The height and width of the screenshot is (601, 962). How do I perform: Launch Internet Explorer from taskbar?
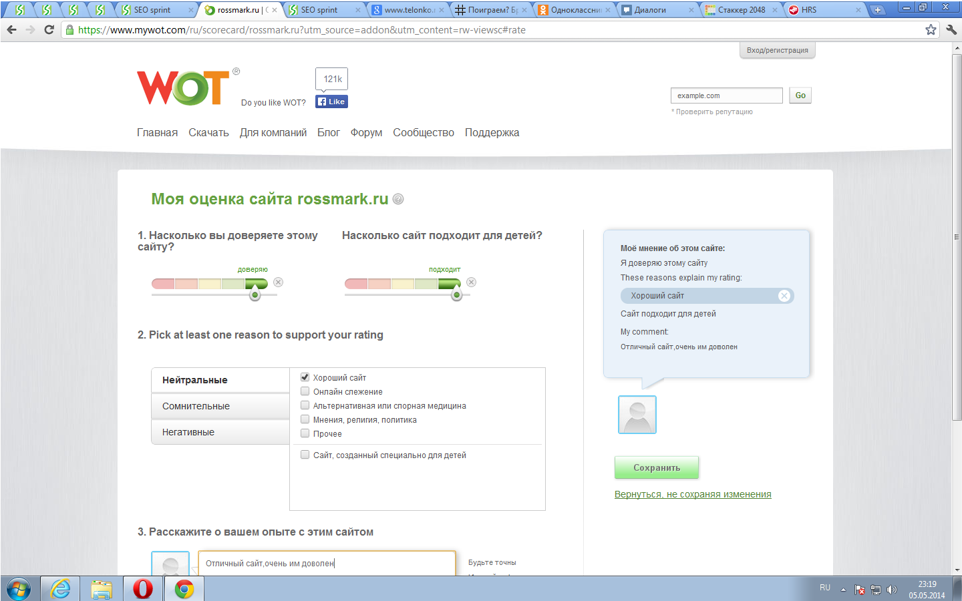60,589
